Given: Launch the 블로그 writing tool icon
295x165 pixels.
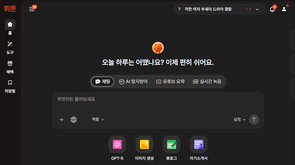Looking at the screenshot, I should click(172, 144).
